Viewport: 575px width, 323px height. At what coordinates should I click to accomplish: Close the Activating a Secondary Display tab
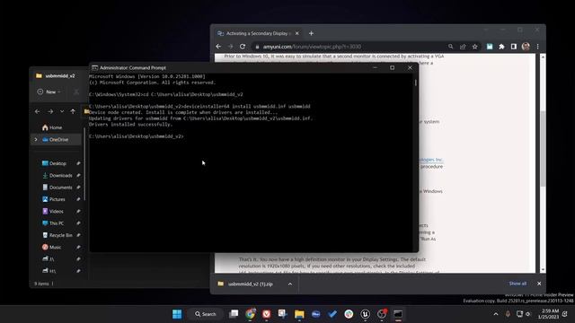click(297, 33)
